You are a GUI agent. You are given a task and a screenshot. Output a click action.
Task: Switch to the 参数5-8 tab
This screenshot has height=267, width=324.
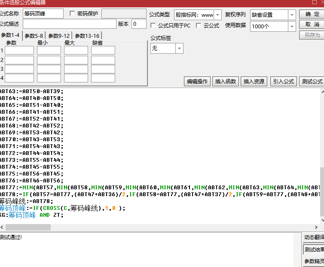[34, 36]
